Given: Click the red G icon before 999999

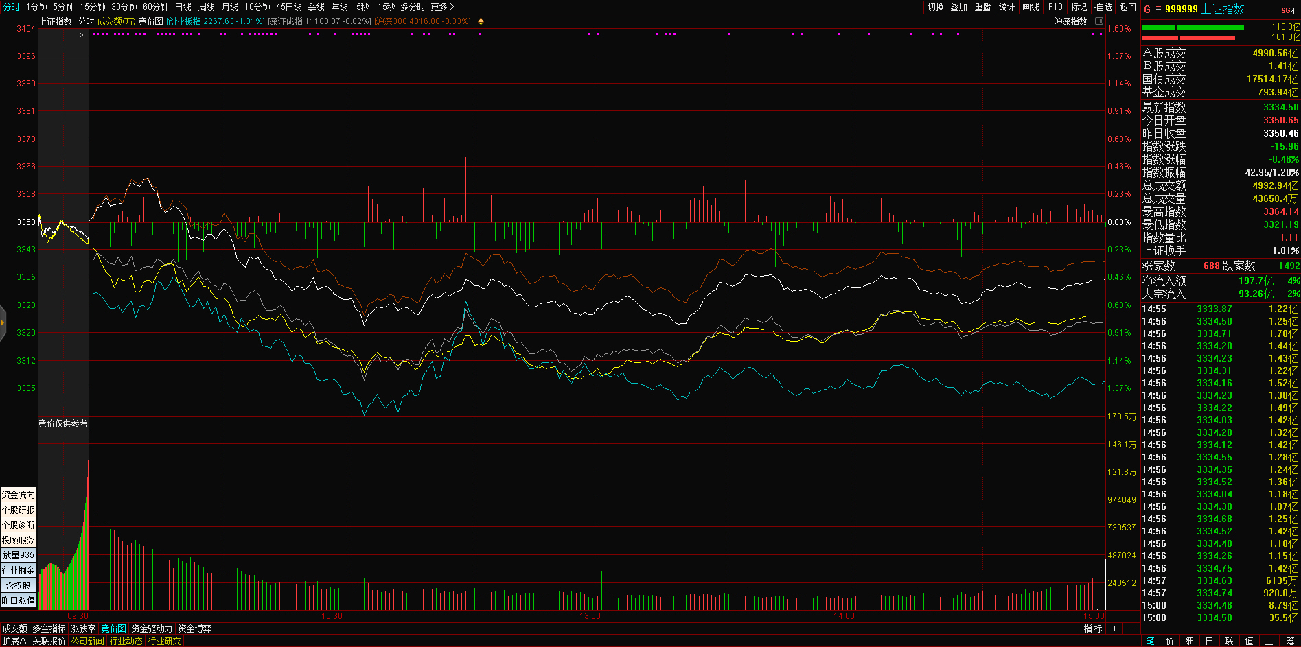Looking at the screenshot, I should coord(1147,10).
